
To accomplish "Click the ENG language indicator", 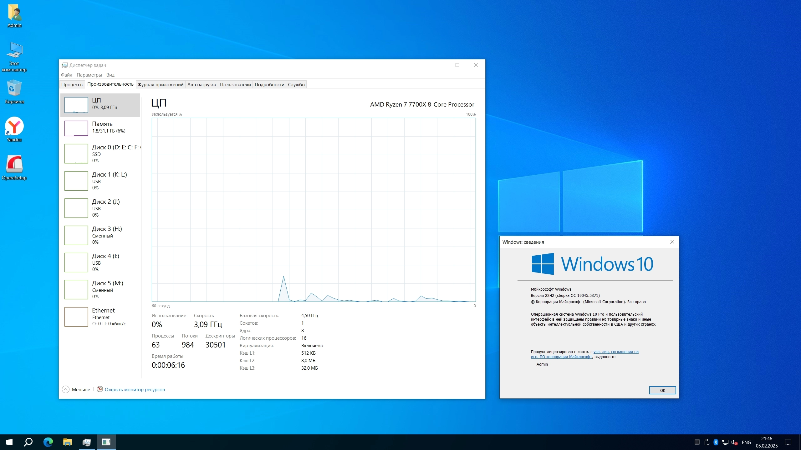I will [746, 442].
